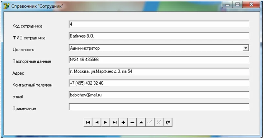Click the empty Примечание input field
This screenshot has height=138, width=263.
pyautogui.click(x=159, y=107)
